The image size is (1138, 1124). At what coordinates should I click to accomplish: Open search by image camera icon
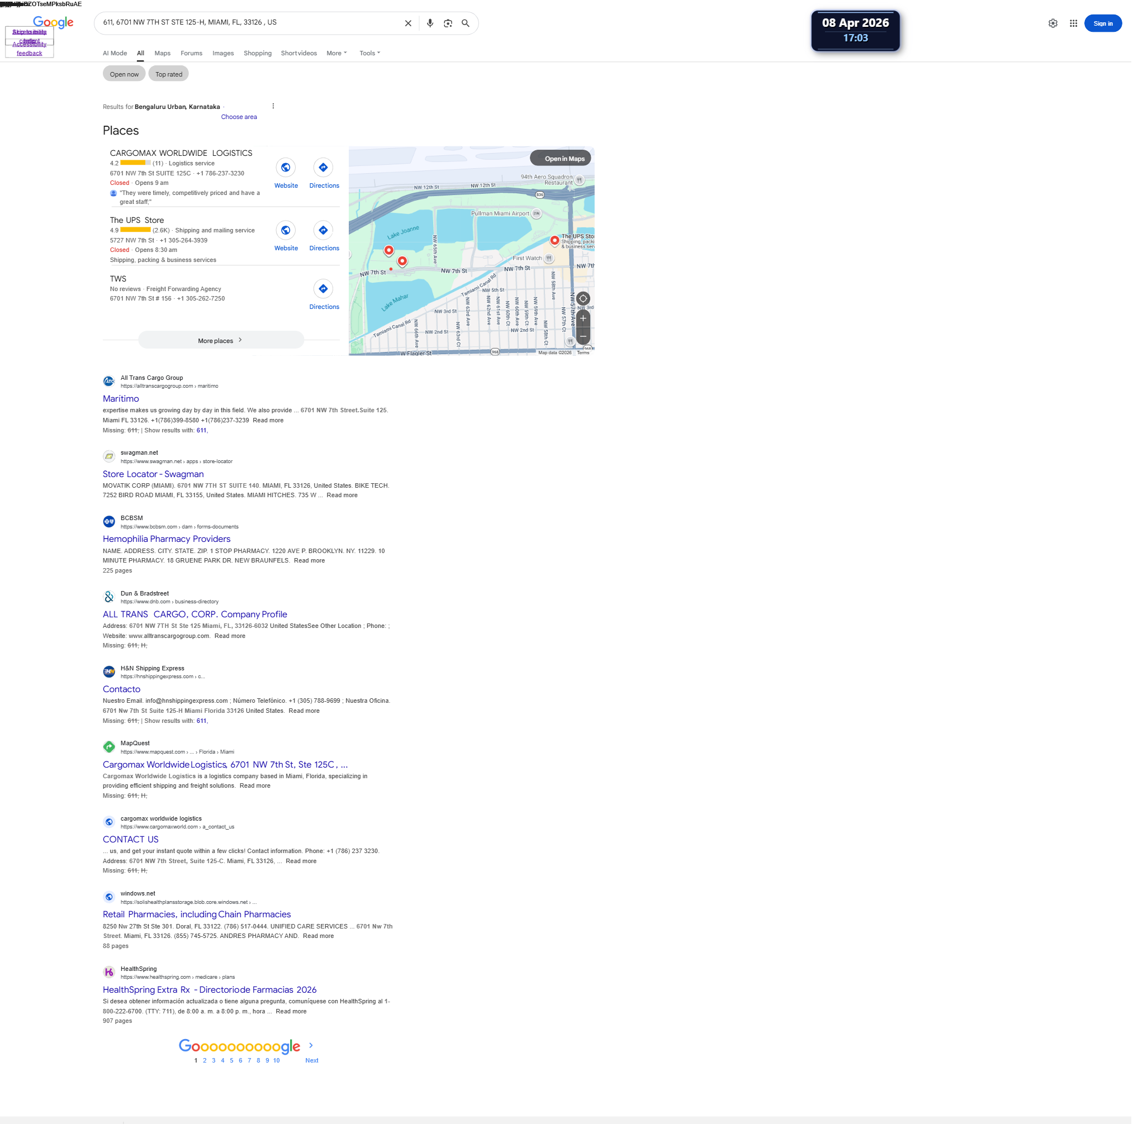click(448, 23)
